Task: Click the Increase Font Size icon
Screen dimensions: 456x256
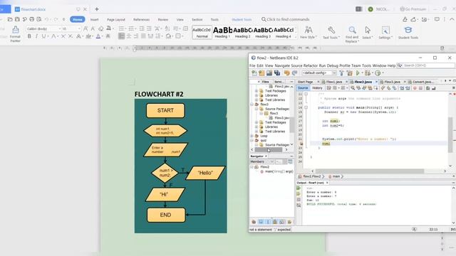Action: [x=85, y=28]
